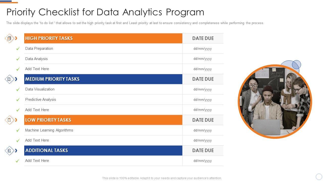Click the orange chevron beside High Priority Tasks

[16, 38]
